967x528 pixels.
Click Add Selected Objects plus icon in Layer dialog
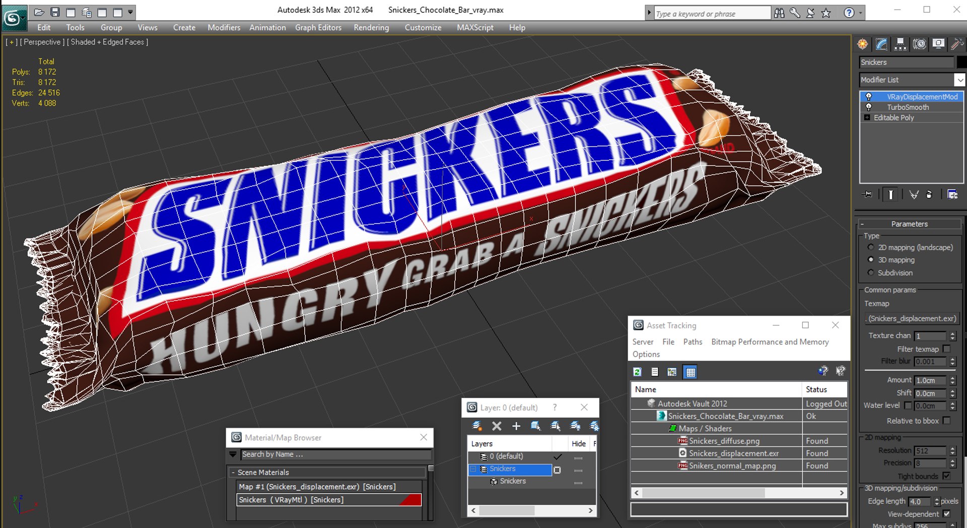point(516,426)
